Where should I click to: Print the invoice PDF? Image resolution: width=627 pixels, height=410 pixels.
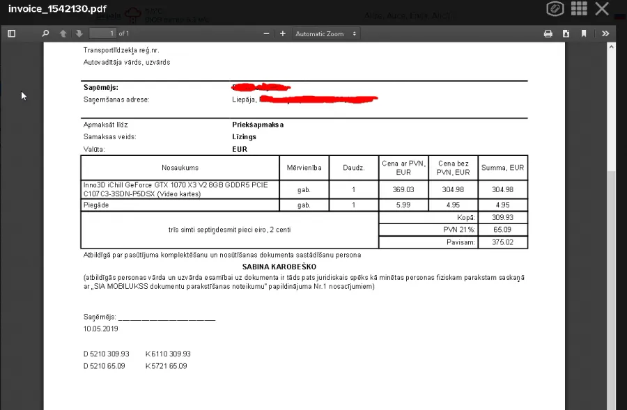click(x=548, y=33)
